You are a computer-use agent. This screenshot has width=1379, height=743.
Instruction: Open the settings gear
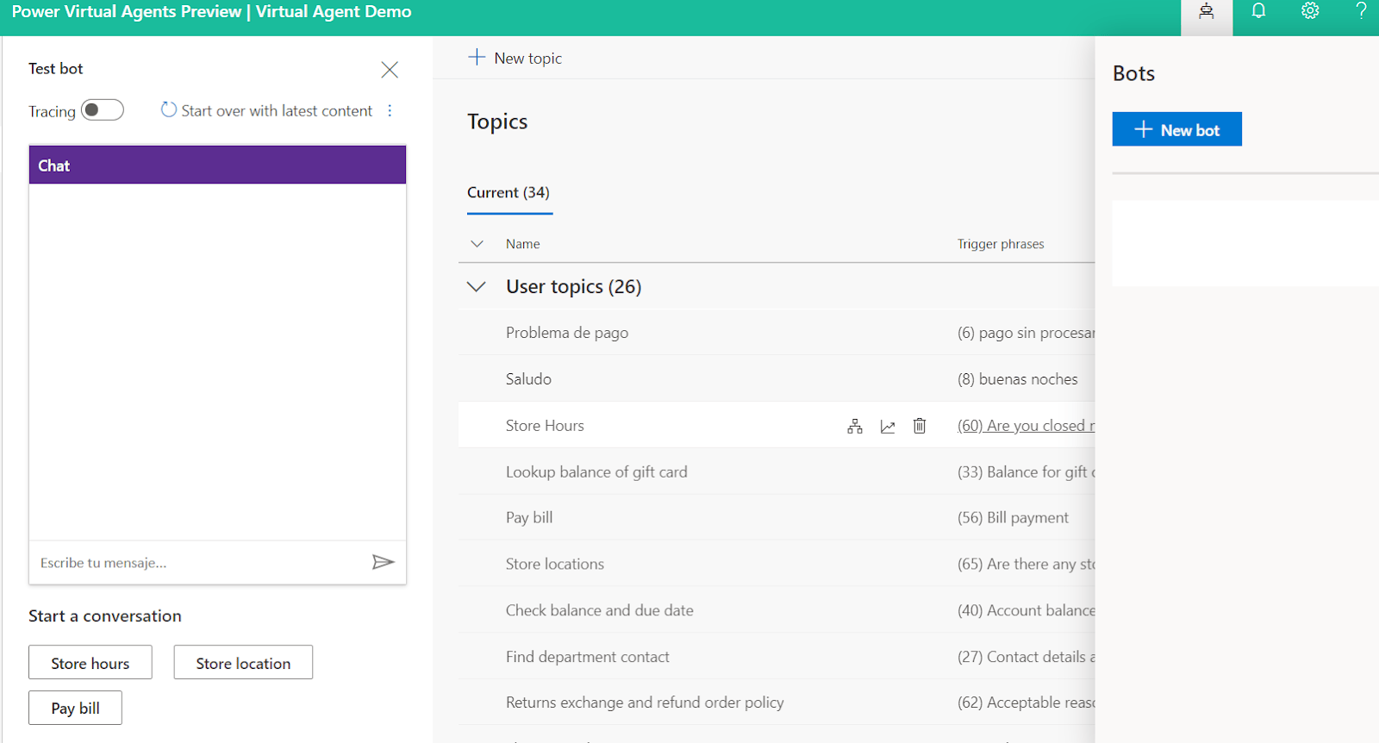click(x=1310, y=11)
